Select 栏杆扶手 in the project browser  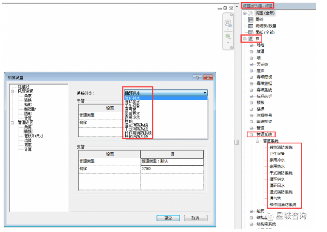click(x=264, y=96)
